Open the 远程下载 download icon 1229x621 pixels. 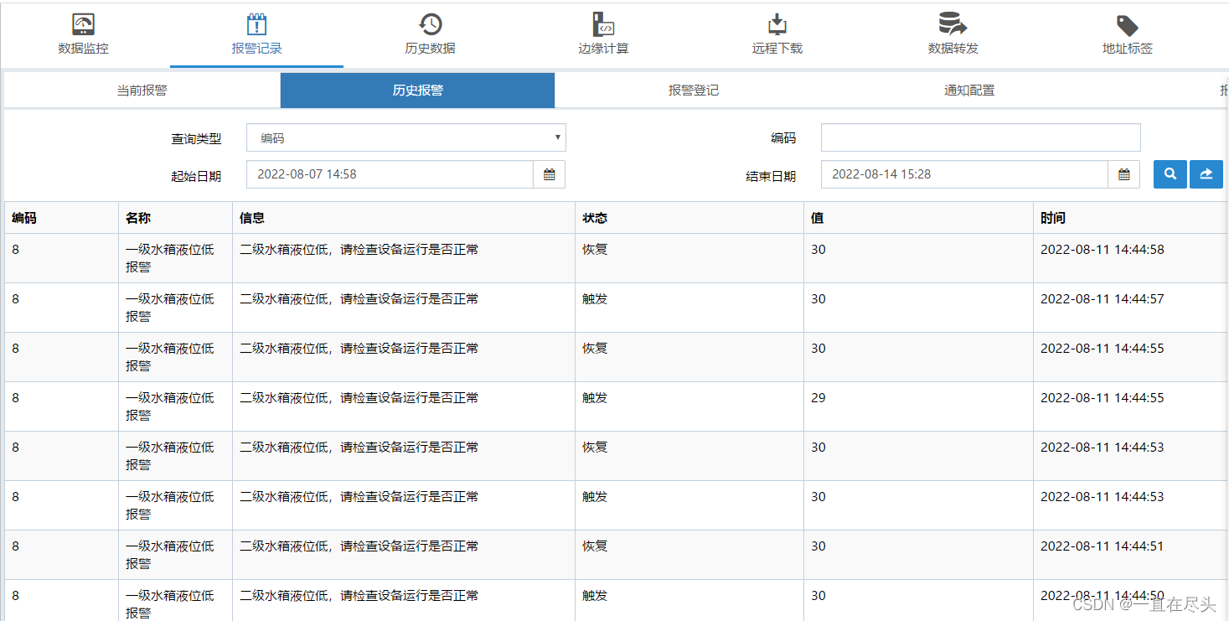pyautogui.click(x=777, y=24)
